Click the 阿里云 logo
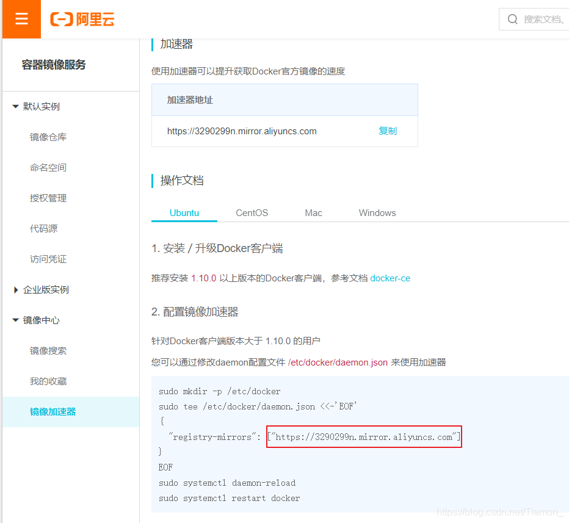This screenshot has width=569, height=523. [82, 19]
